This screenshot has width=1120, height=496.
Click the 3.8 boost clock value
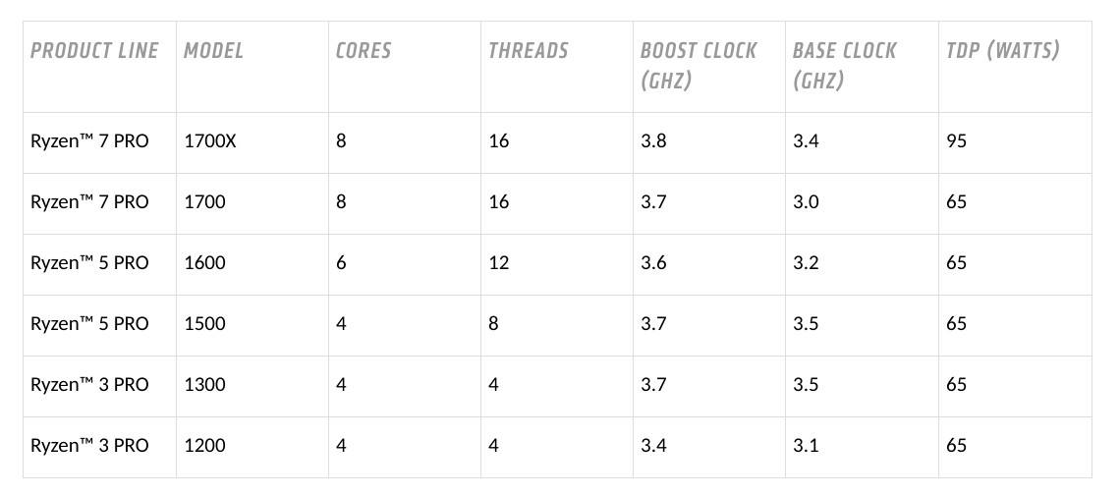pyautogui.click(x=653, y=141)
